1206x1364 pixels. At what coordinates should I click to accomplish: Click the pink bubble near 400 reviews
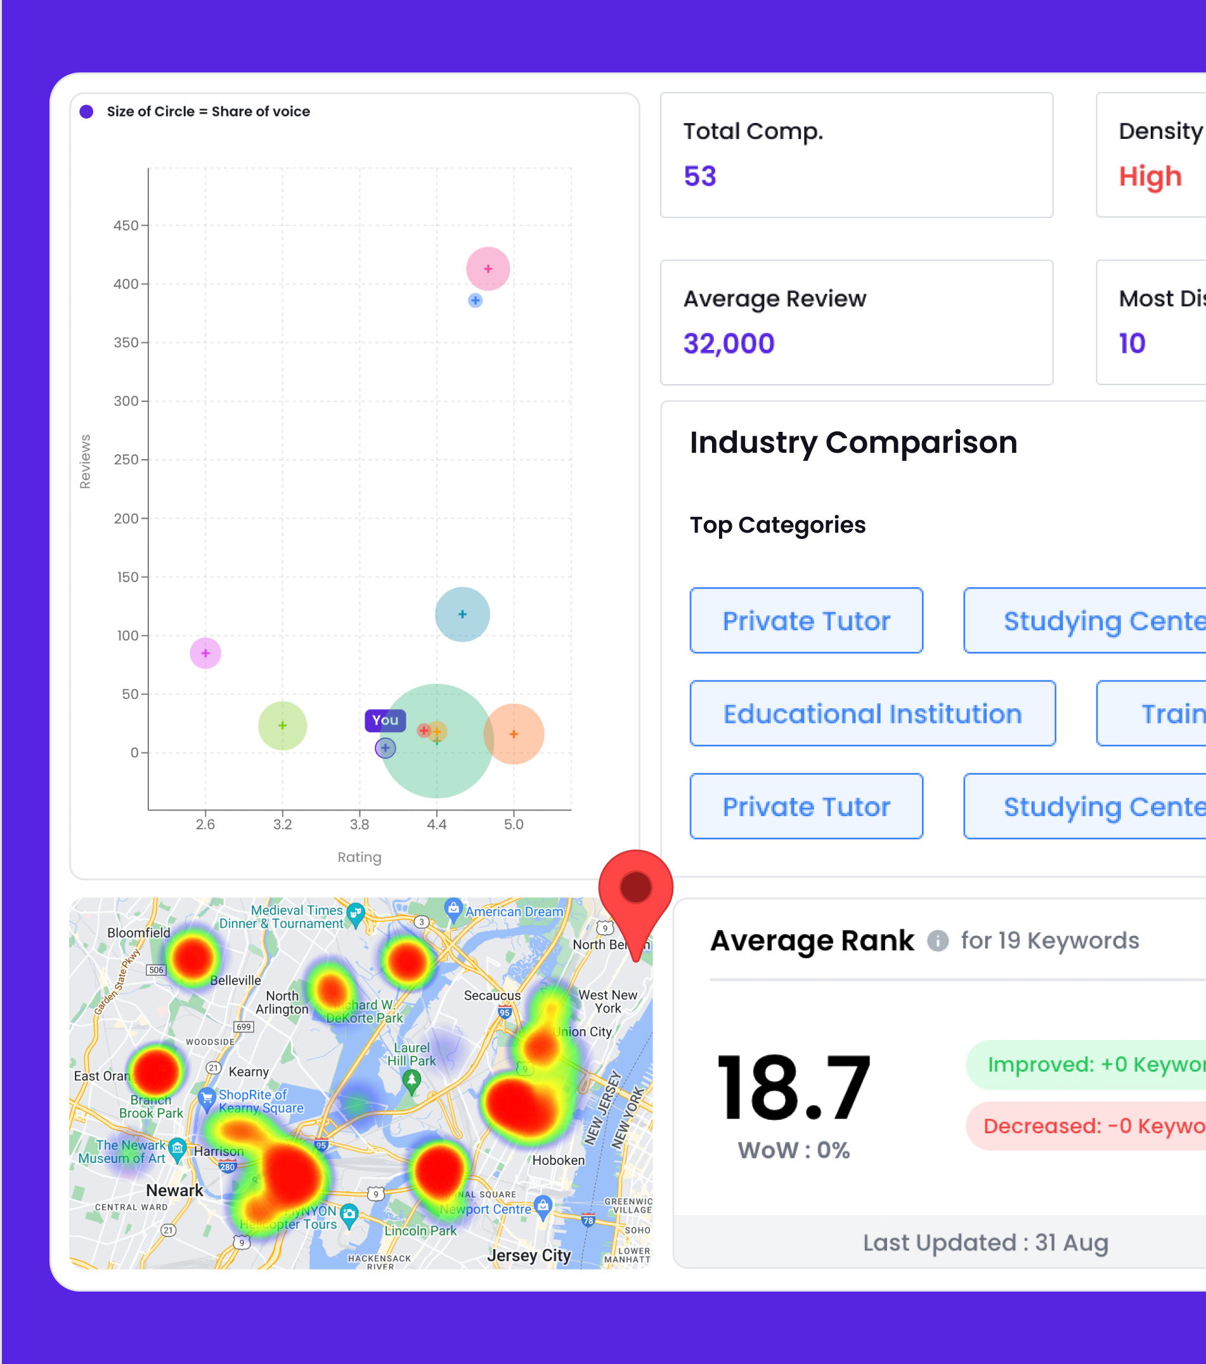coord(488,269)
